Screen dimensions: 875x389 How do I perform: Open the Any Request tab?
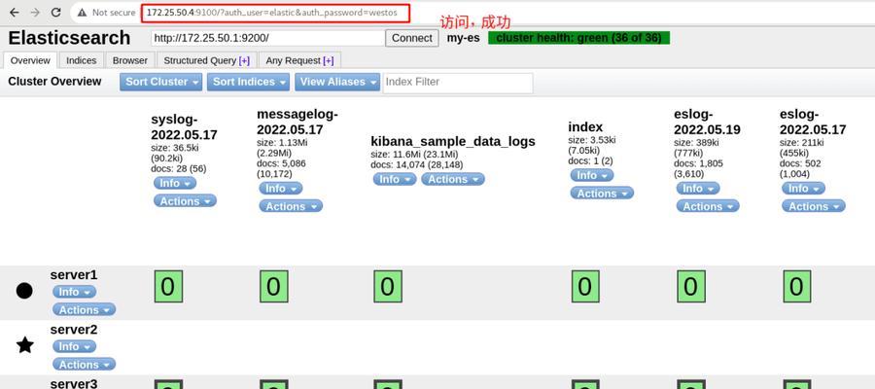pyautogui.click(x=299, y=60)
